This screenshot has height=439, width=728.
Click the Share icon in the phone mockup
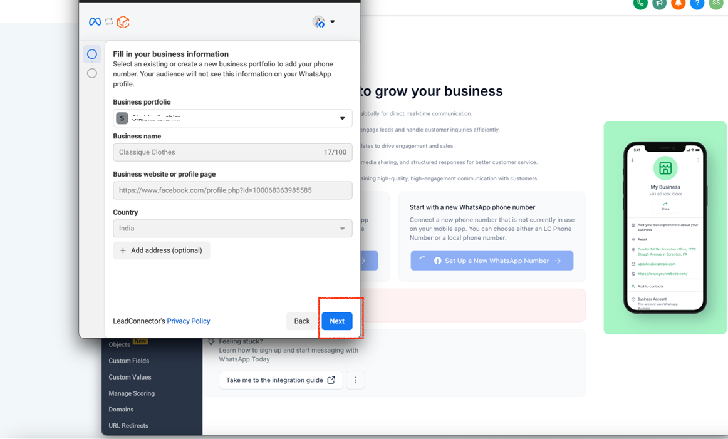point(665,205)
